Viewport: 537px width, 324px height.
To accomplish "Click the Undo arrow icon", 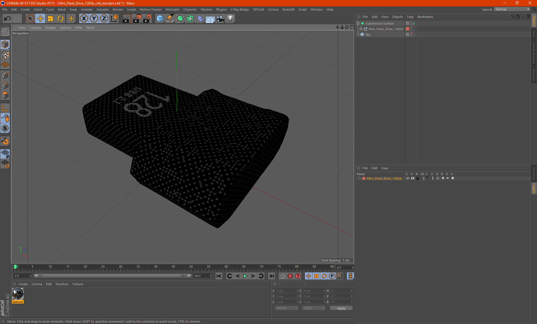I will pos(8,18).
